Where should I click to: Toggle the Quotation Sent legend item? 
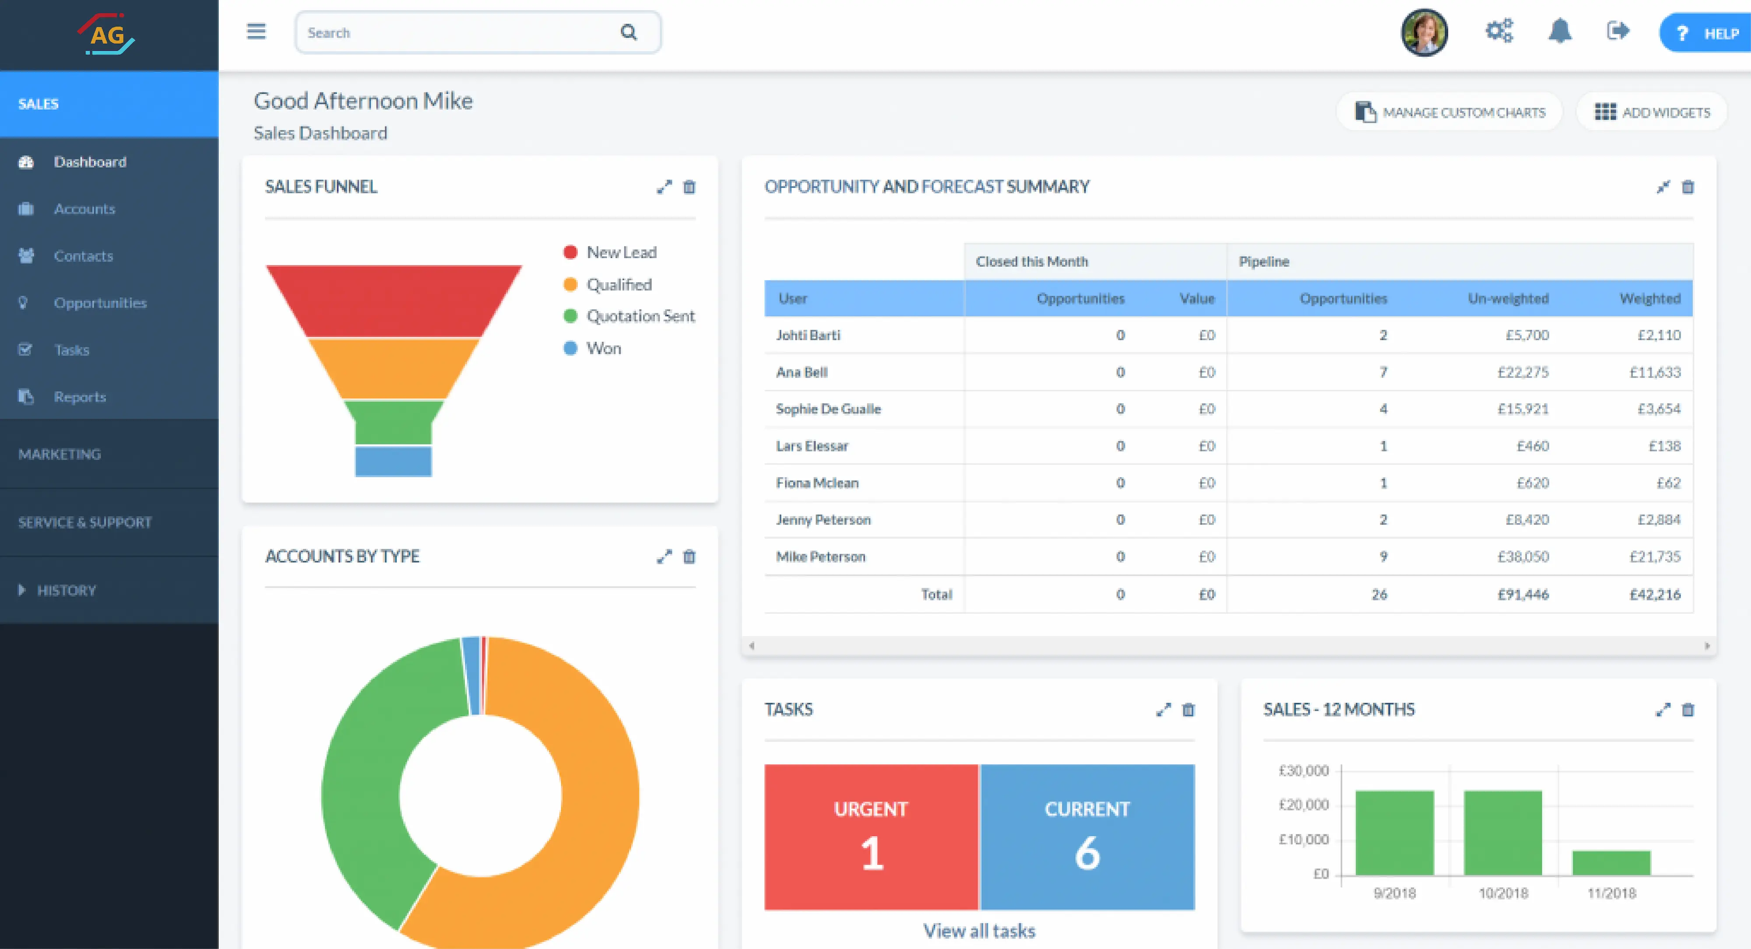point(629,316)
